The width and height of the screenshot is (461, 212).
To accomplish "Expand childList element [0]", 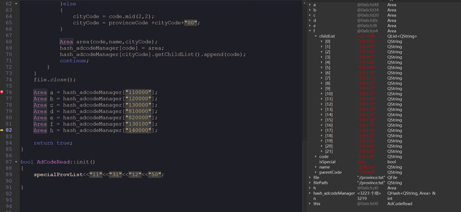I will (x=322, y=41).
